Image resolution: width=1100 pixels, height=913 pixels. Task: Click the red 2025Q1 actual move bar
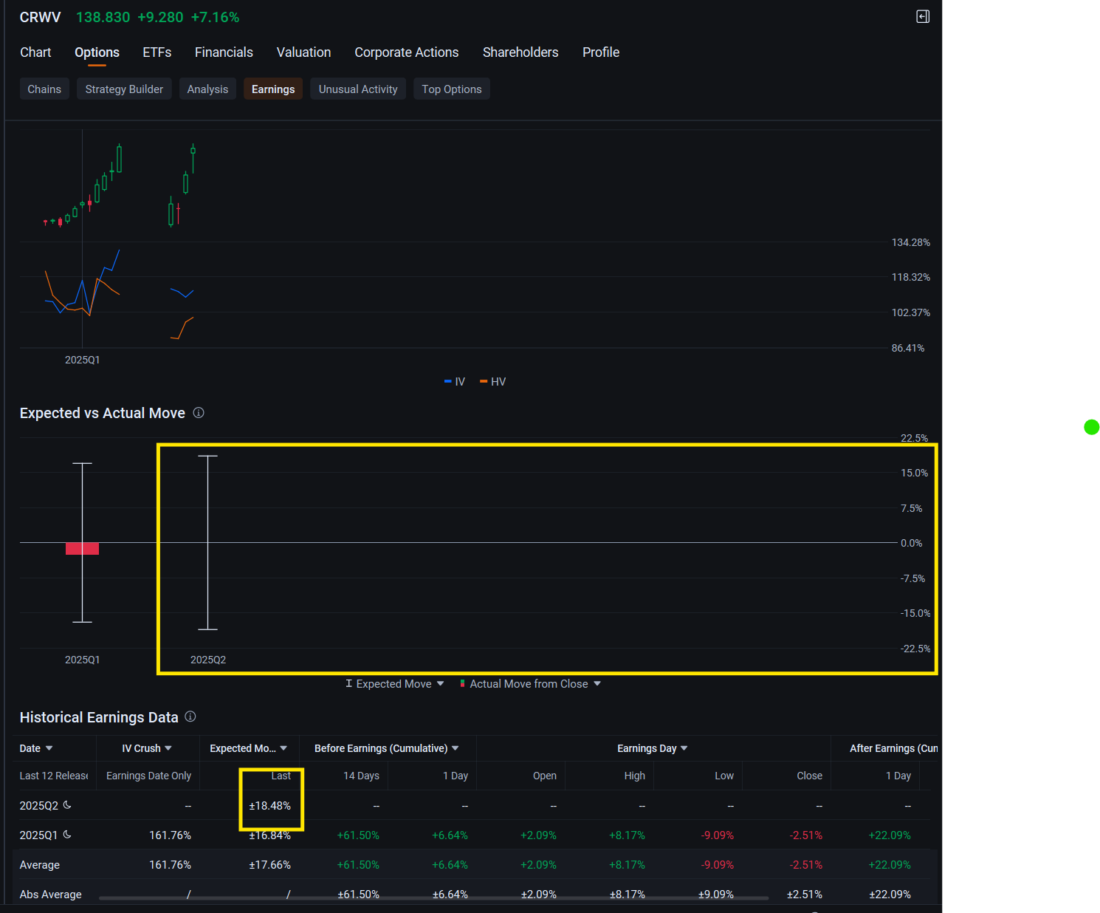click(x=82, y=549)
